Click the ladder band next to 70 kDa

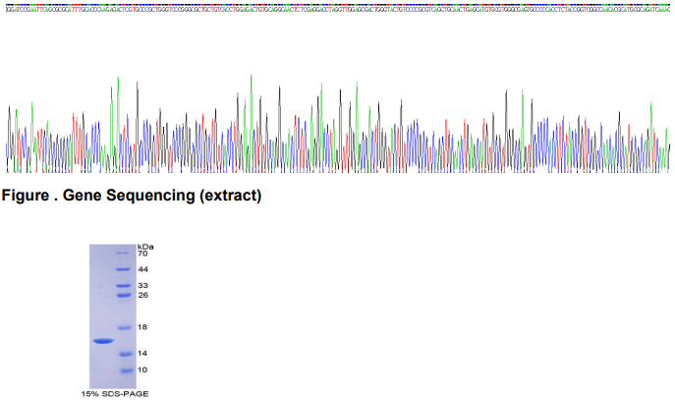[123, 254]
